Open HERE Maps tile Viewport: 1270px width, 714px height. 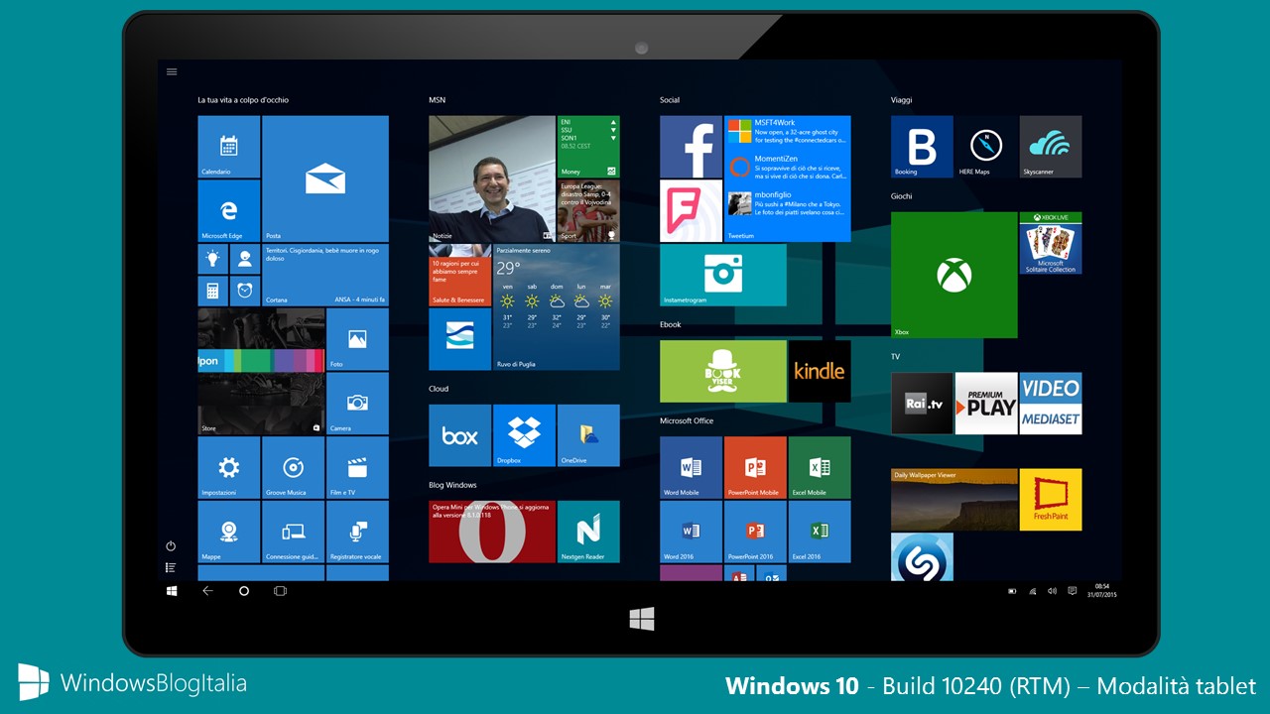point(986,147)
